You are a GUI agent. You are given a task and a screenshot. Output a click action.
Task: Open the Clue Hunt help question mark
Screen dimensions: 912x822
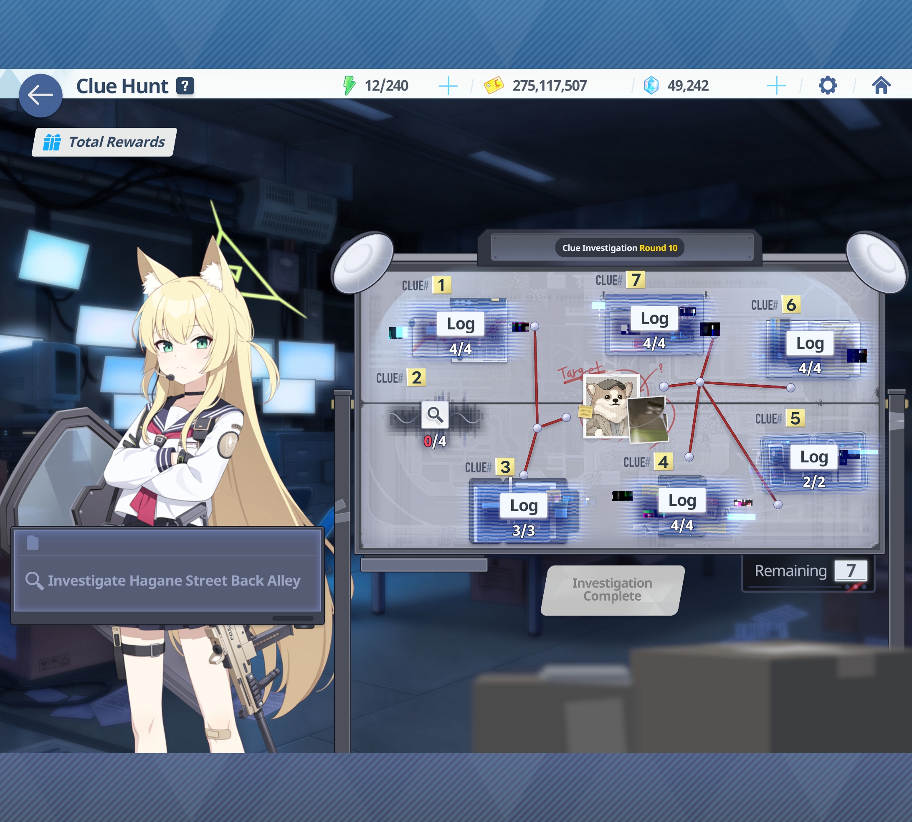coord(185,86)
